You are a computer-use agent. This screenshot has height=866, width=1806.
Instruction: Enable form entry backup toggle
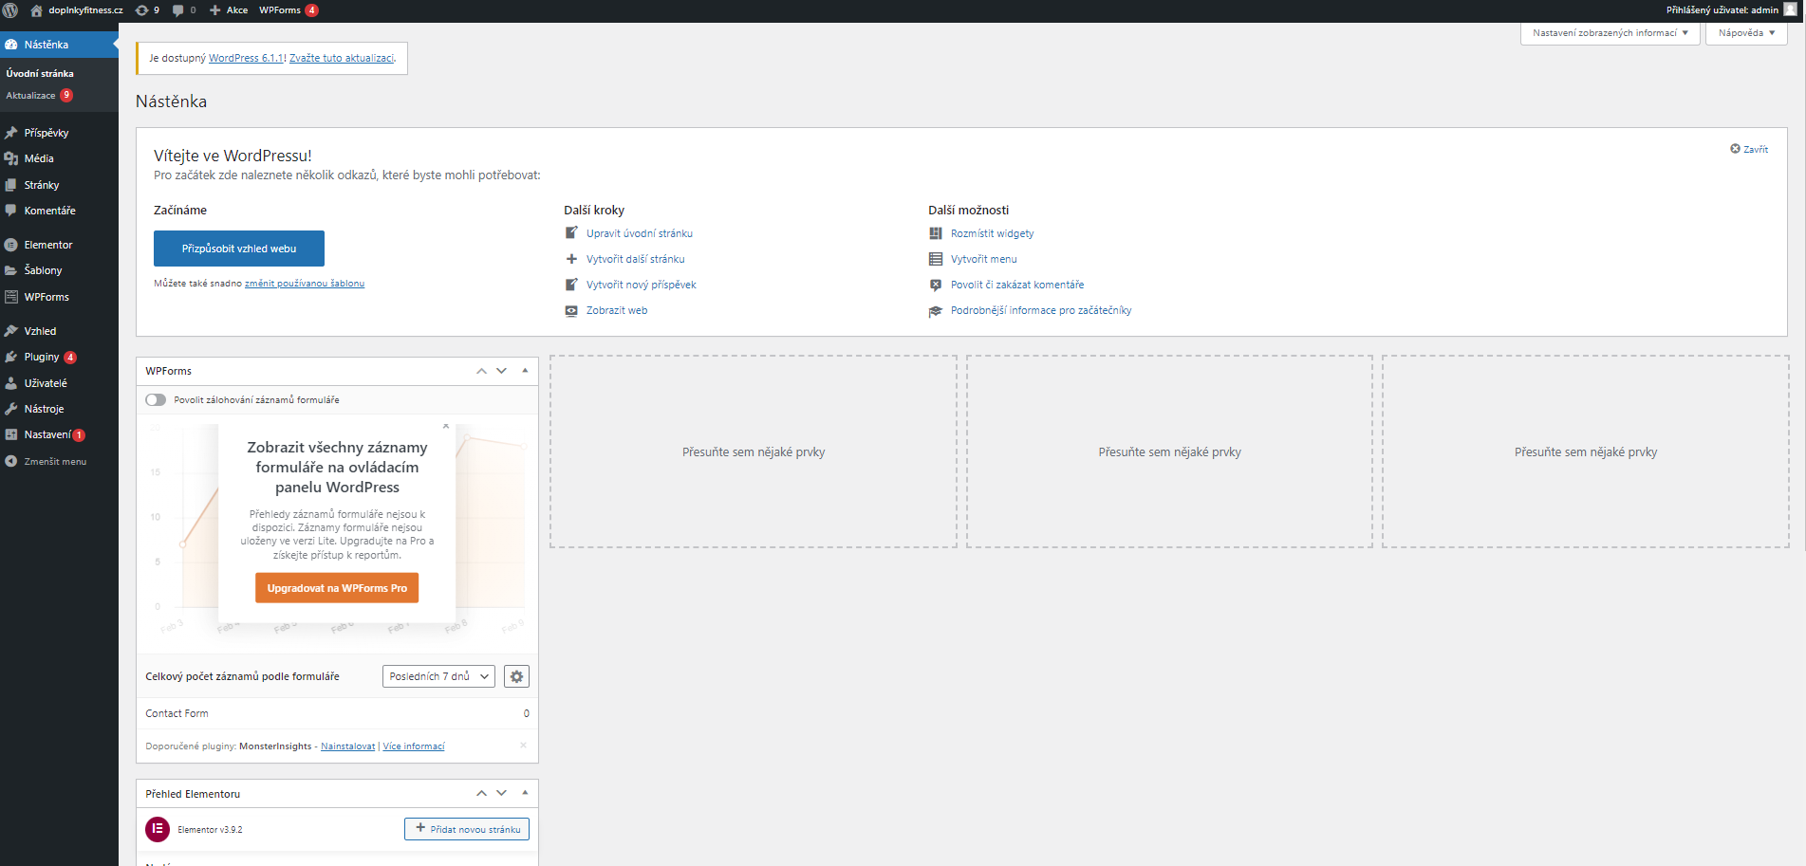pyautogui.click(x=156, y=400)
